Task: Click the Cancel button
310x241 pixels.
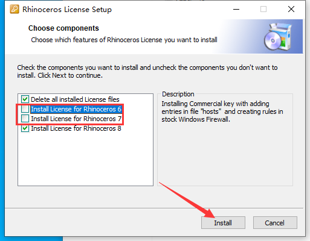Action: [275, 223]
